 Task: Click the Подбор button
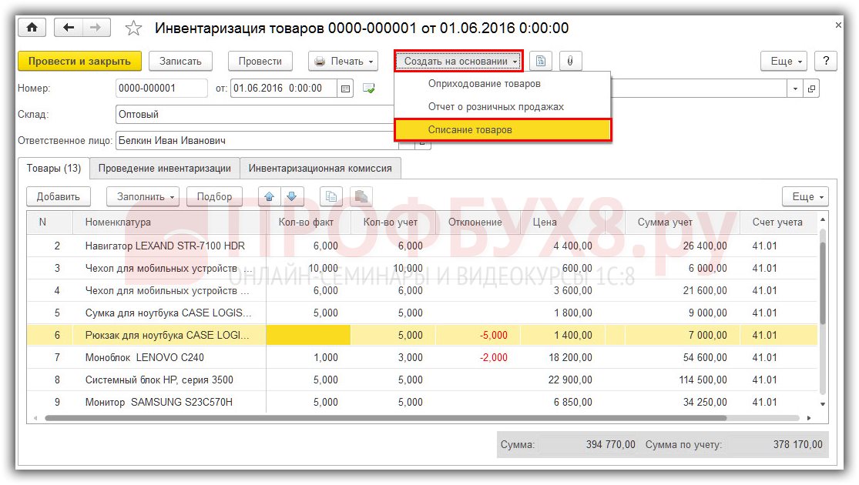(x=214, y=196)
